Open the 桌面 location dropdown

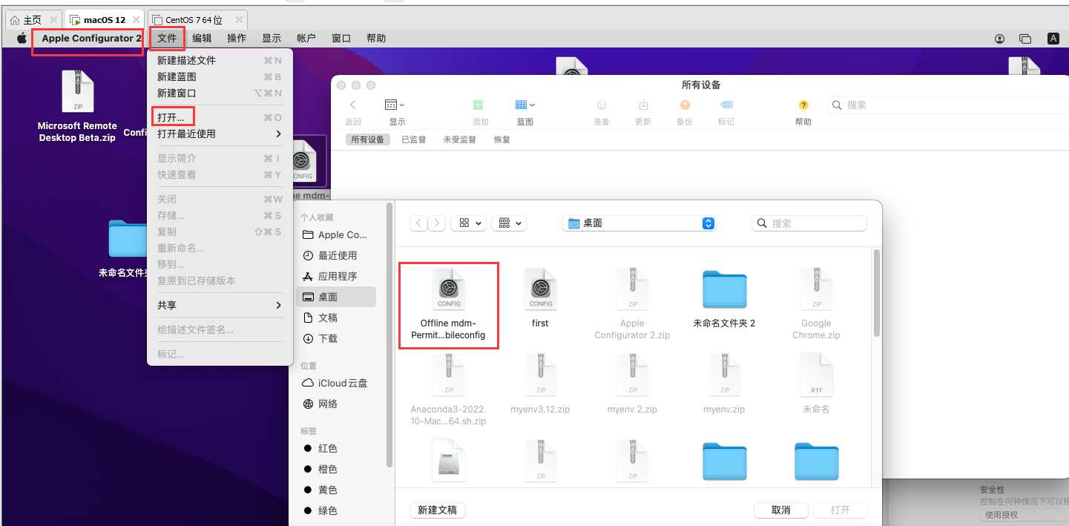pos(639,223)
